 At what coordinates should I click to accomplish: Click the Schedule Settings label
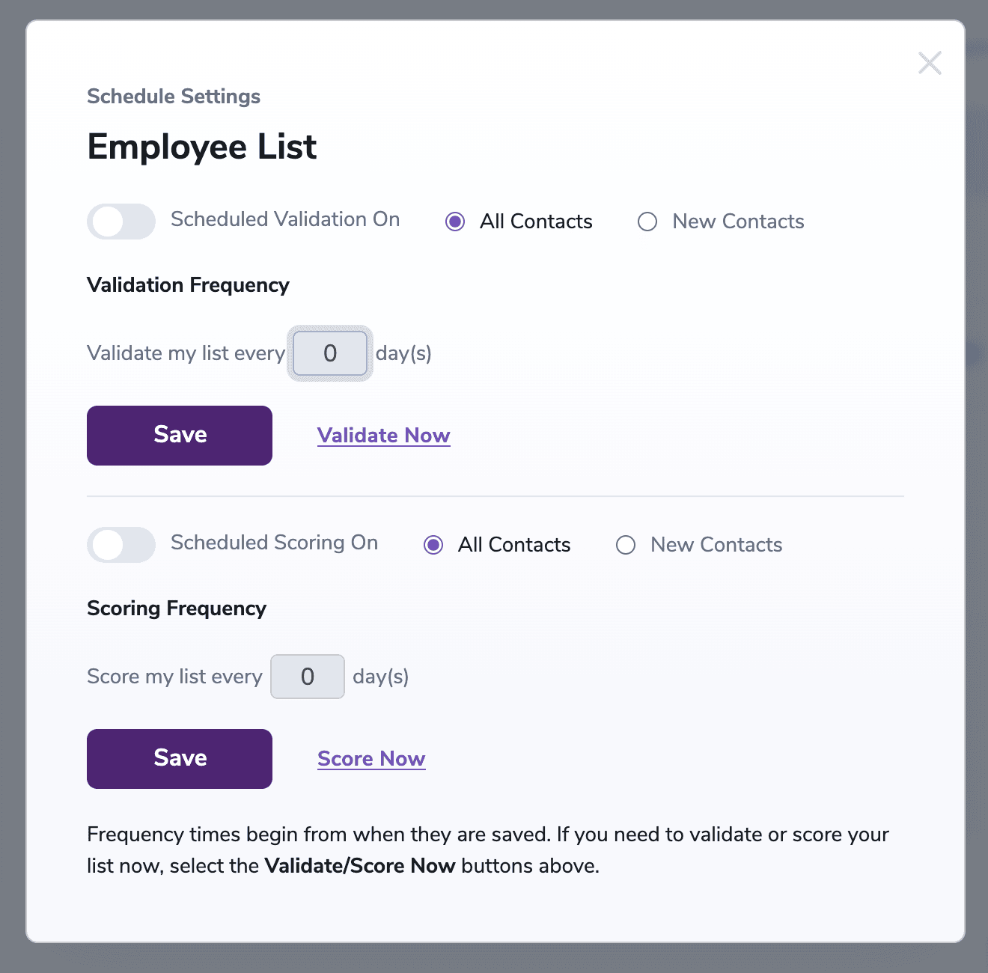coord(174,96)
